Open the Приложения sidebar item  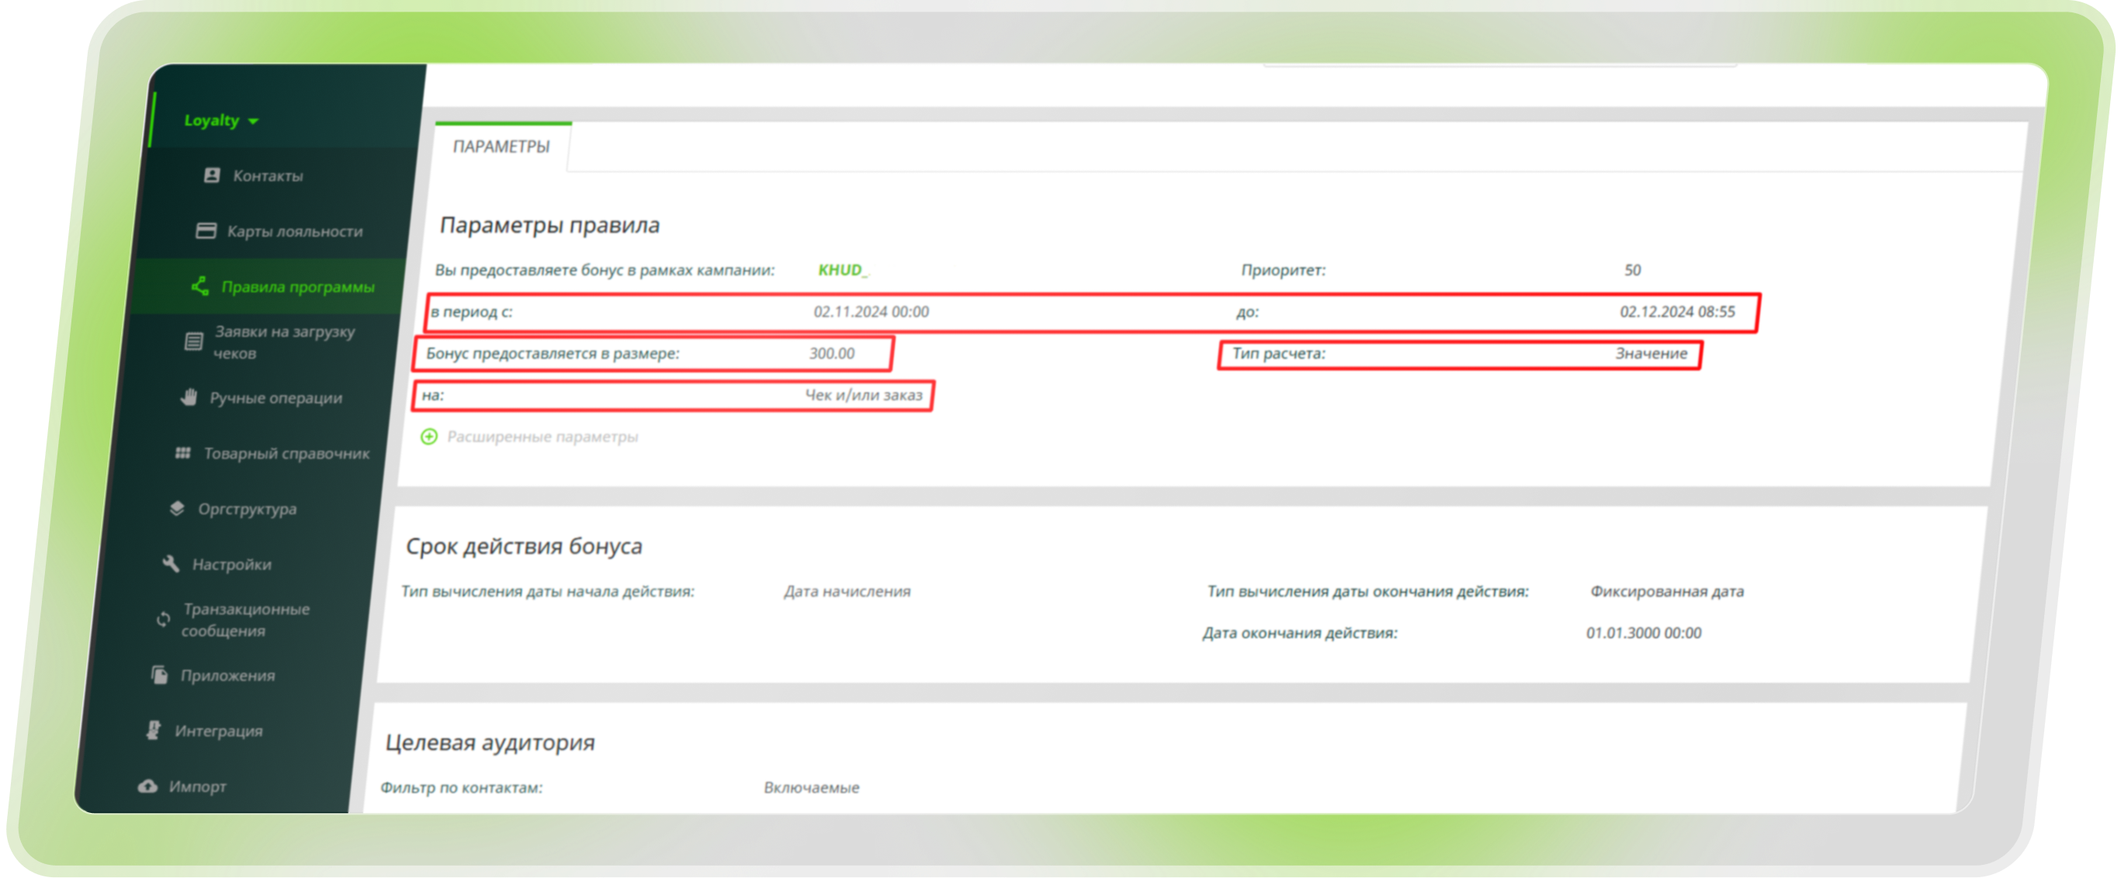point(227,675)
